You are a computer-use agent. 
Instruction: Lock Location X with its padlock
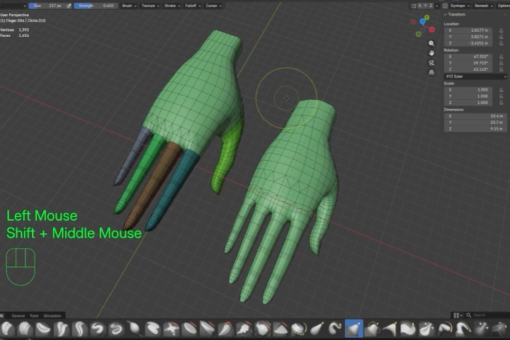(x=501, y=30)
